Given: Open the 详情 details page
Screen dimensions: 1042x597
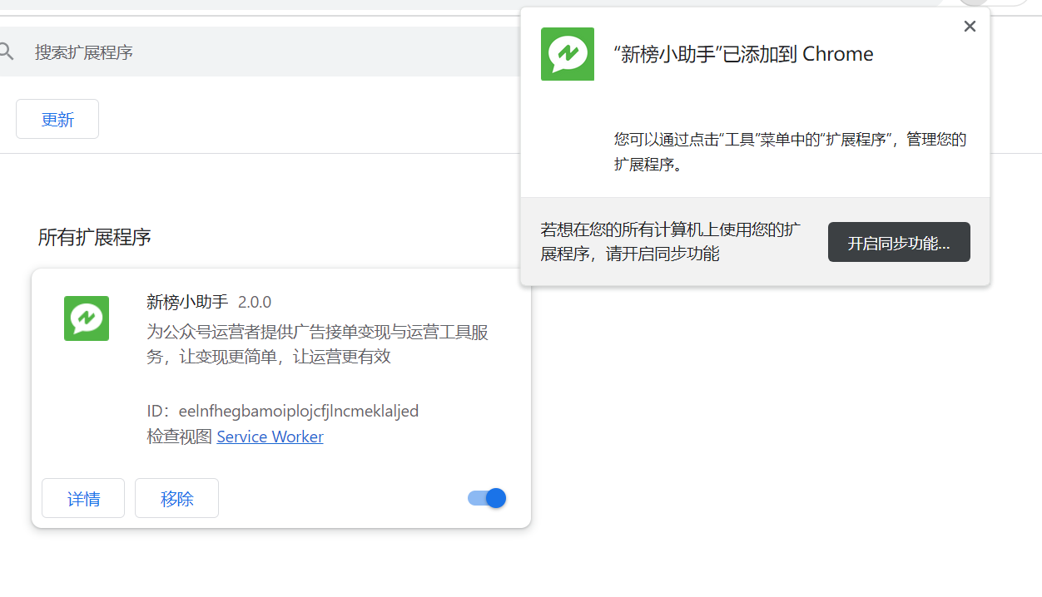Looking at the screenshot, I should (x=82, y=498).
